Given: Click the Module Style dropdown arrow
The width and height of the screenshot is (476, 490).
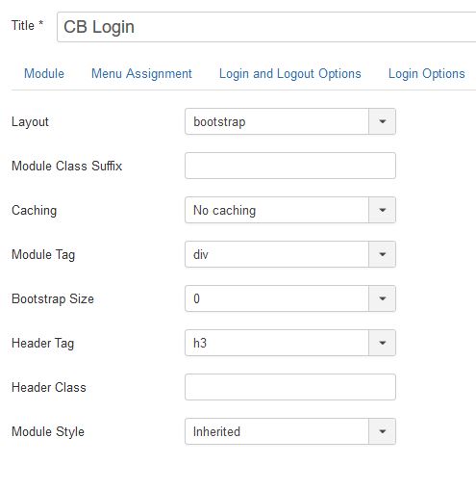Looking at the screenshot, I should click(382, 431).
